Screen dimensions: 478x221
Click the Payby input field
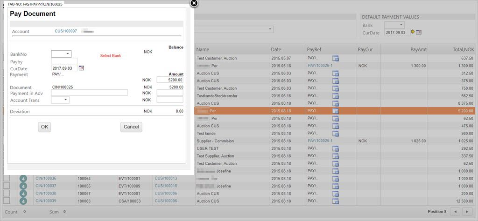point(64,61)
